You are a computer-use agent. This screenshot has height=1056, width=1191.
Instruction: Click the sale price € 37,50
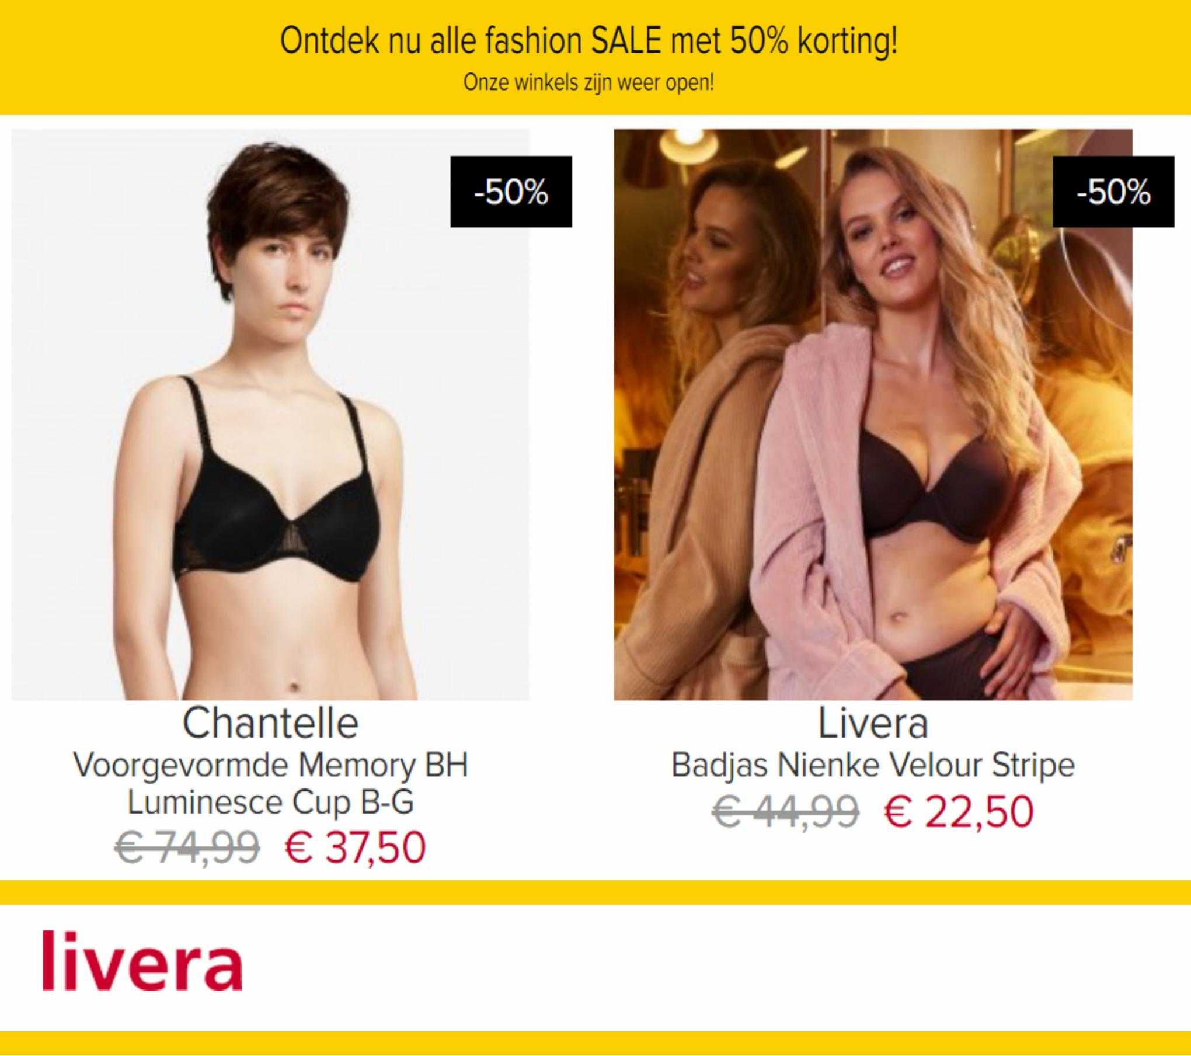pos(355,848)
